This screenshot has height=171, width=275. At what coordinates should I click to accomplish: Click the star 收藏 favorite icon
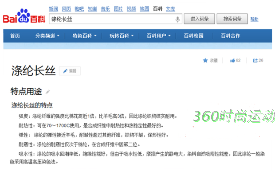205,60
